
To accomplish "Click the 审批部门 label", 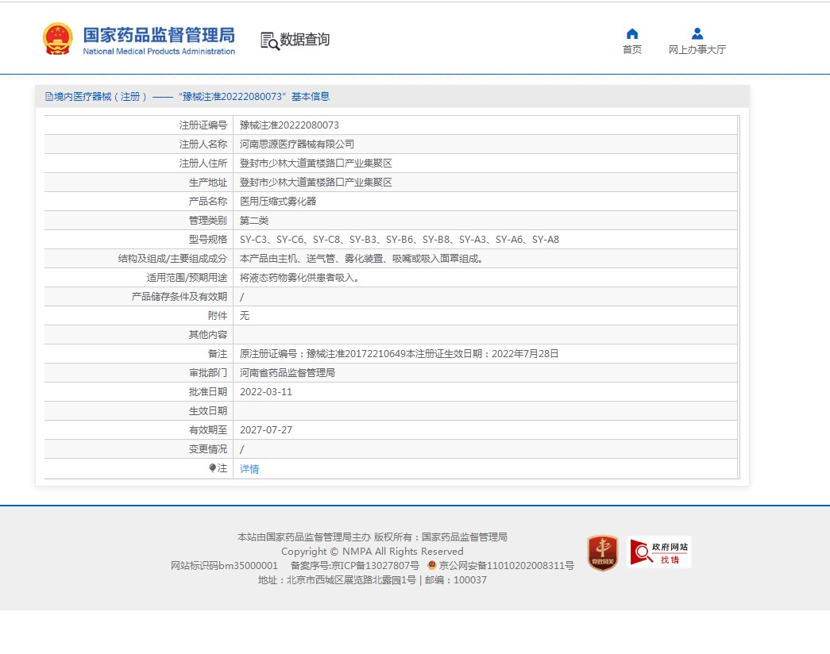I will click(208, 373).
